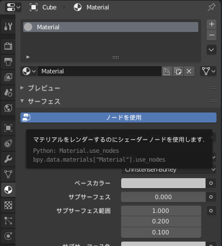Add a material slot with plus
This screenshot has height=246, width=222.
point(212,24)
